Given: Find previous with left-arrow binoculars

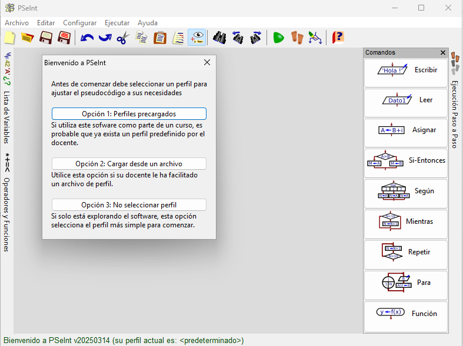Looking at the screenshot, I should (238, 38).
